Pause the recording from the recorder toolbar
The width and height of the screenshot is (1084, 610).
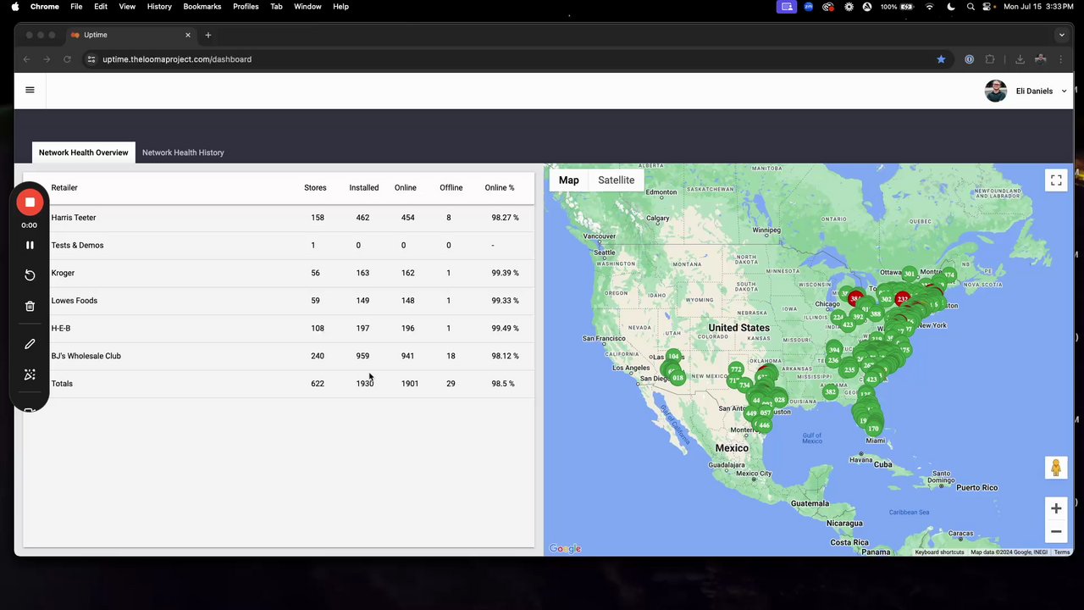pyautogui.click(x=30, y=245)
